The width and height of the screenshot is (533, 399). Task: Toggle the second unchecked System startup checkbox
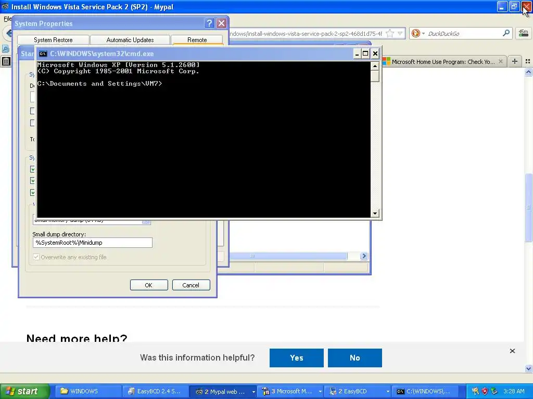(x=33, y=123)
